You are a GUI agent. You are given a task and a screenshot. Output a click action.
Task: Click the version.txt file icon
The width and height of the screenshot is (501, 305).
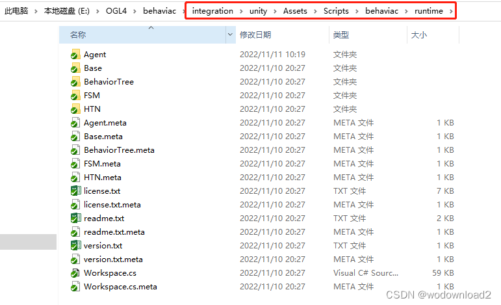coord(75,246)
